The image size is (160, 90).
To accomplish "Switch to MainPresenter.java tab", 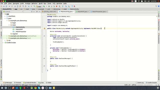I will [99, 12].
